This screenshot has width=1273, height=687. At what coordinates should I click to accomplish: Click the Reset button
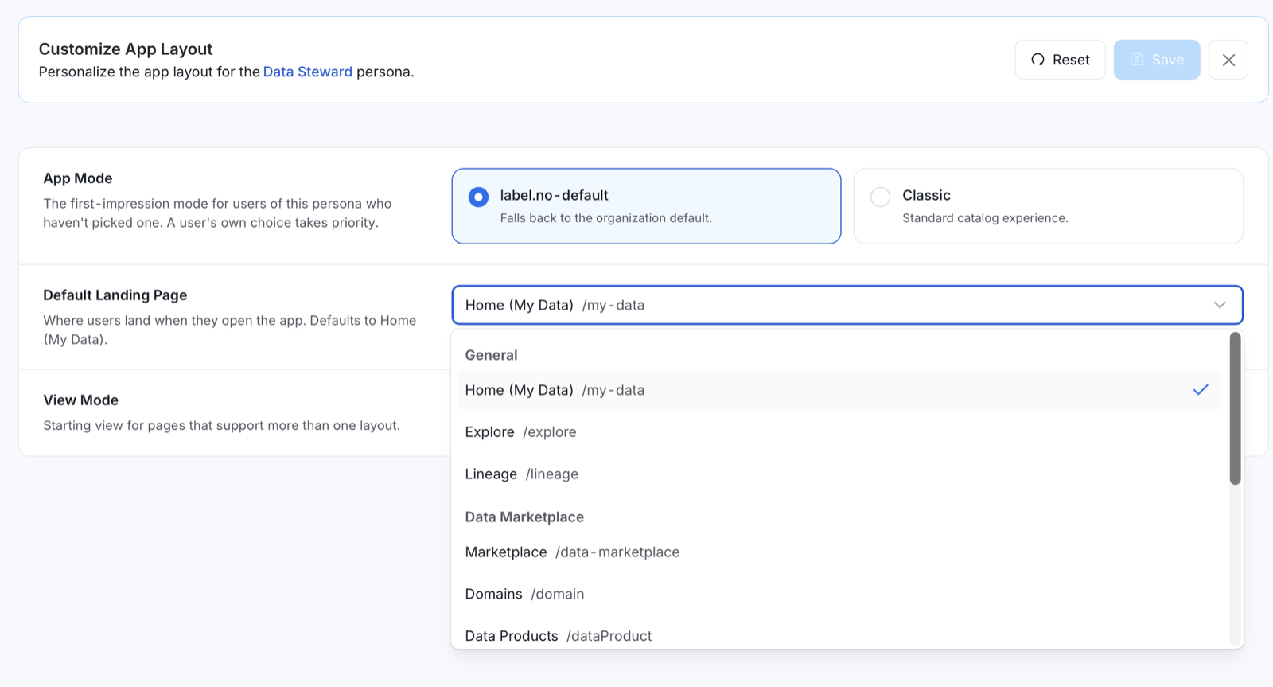click(x=1060, y=60)
